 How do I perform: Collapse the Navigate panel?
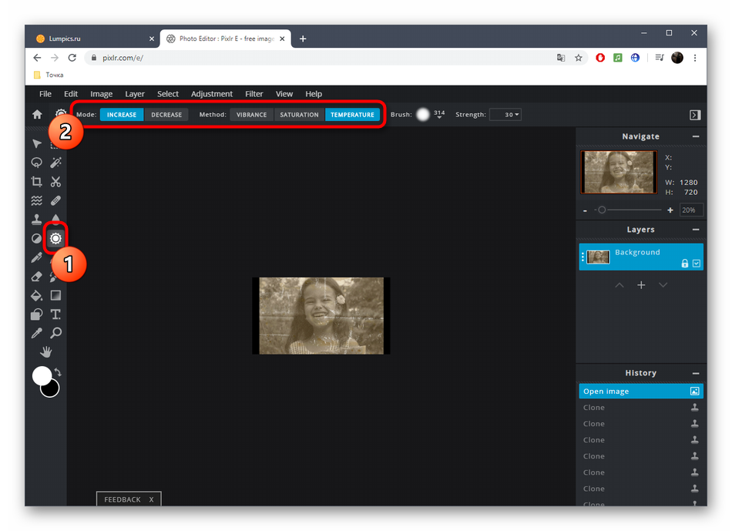(x=695, y=136)
